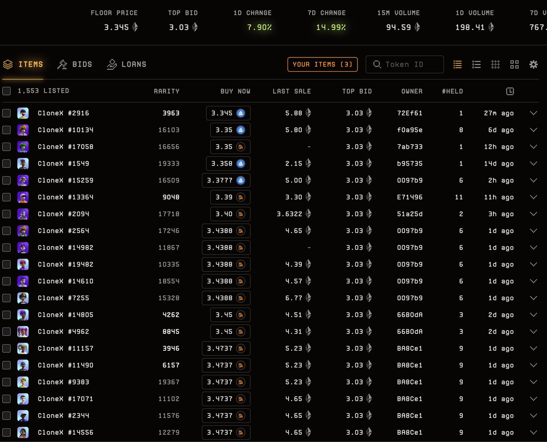547x442 pixels.
Task: Click the OpenSea icon on CloneX #10134 price
Action: point(241,130)
